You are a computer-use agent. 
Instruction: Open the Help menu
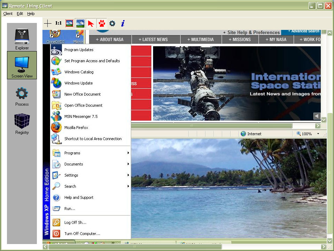[x=31, y=14]
